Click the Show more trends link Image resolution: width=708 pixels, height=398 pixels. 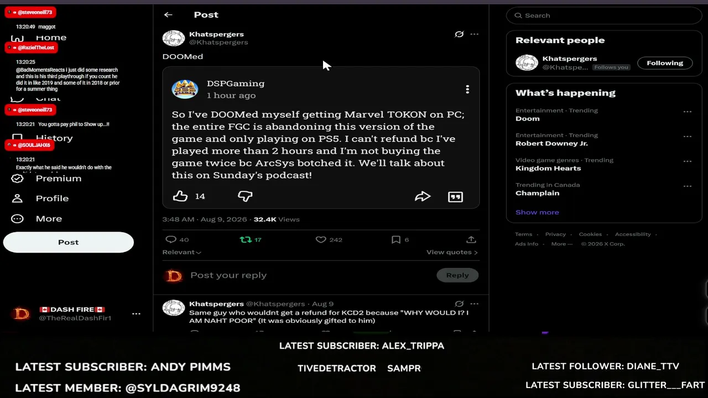[537, 212]
